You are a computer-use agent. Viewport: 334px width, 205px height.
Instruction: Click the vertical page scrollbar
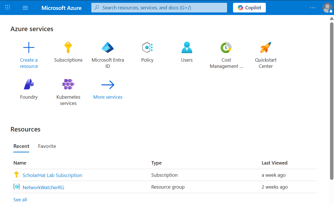[x=332, y=99]
